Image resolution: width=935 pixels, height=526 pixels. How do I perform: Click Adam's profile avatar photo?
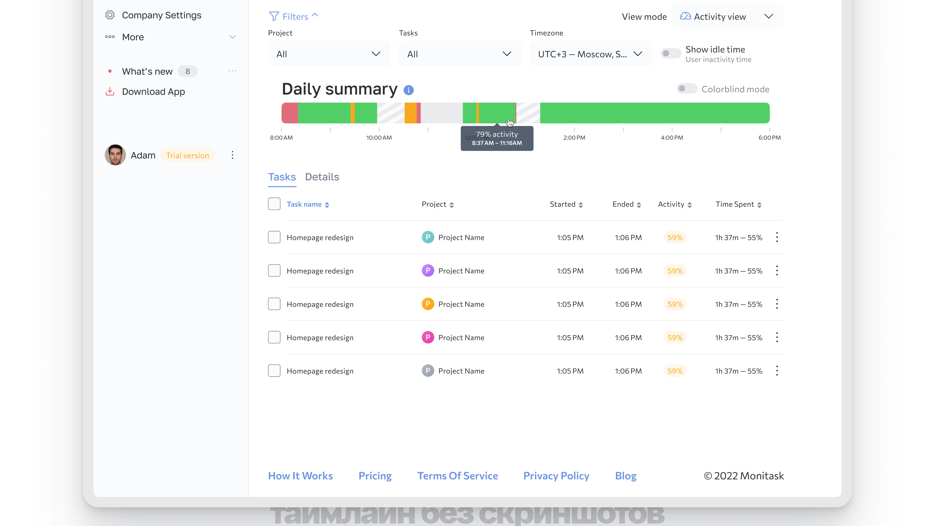click(116, 156)
